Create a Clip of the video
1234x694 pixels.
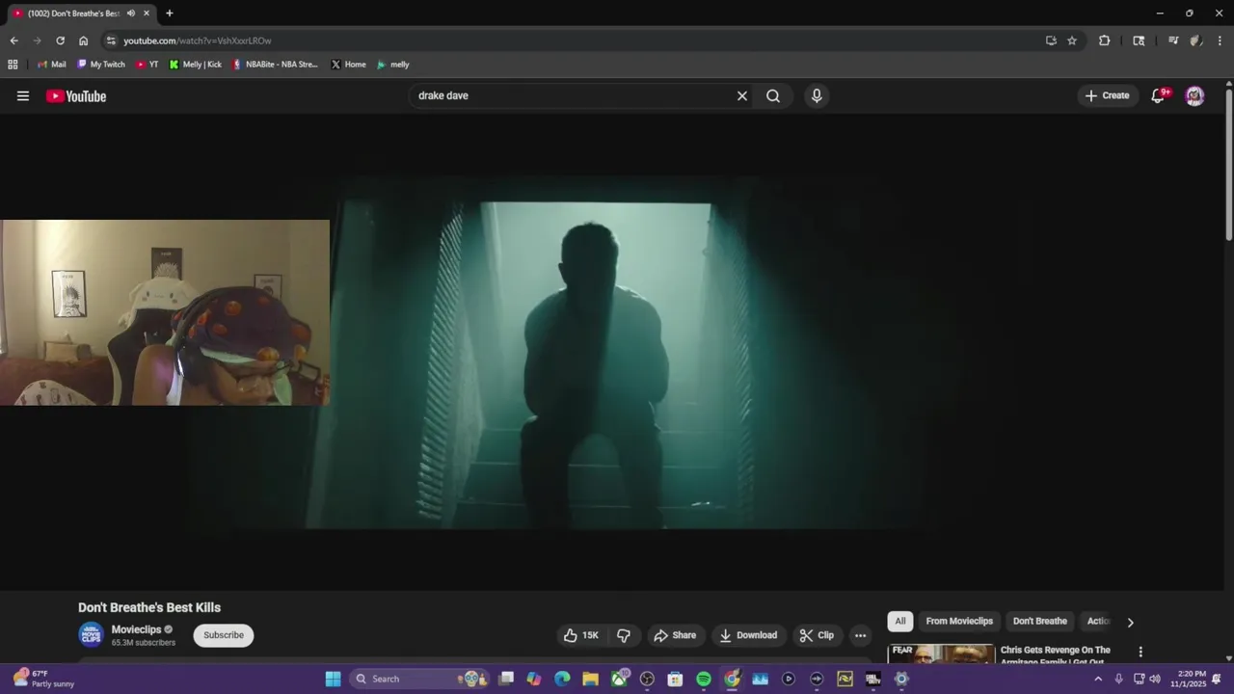[817, 635]
